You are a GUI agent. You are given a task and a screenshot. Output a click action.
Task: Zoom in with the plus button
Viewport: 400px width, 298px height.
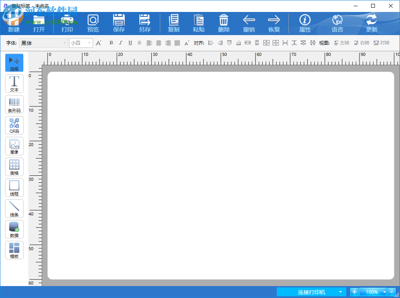[354, 292]
